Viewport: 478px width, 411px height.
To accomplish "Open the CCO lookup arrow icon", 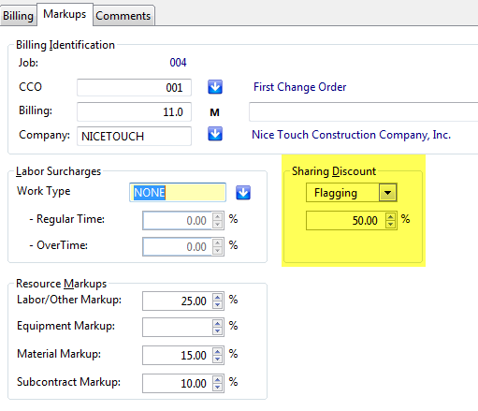I will click(215, 87).
